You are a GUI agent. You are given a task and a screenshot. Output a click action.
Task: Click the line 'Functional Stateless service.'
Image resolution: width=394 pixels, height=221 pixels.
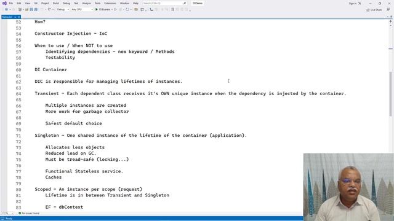pos(84,171)
